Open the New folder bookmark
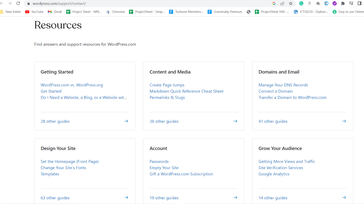The height and width of the screenshot is (204, 364). pos(11,12)
